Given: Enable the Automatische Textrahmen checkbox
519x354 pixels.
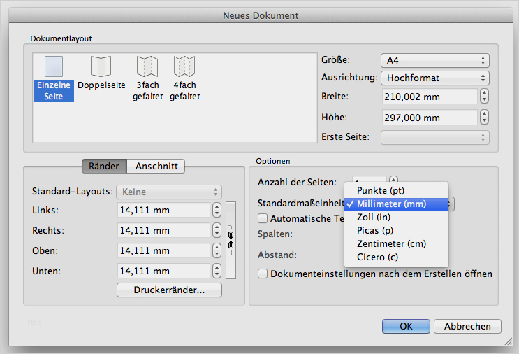Looking at the screenshot, I should pos(263,218).
